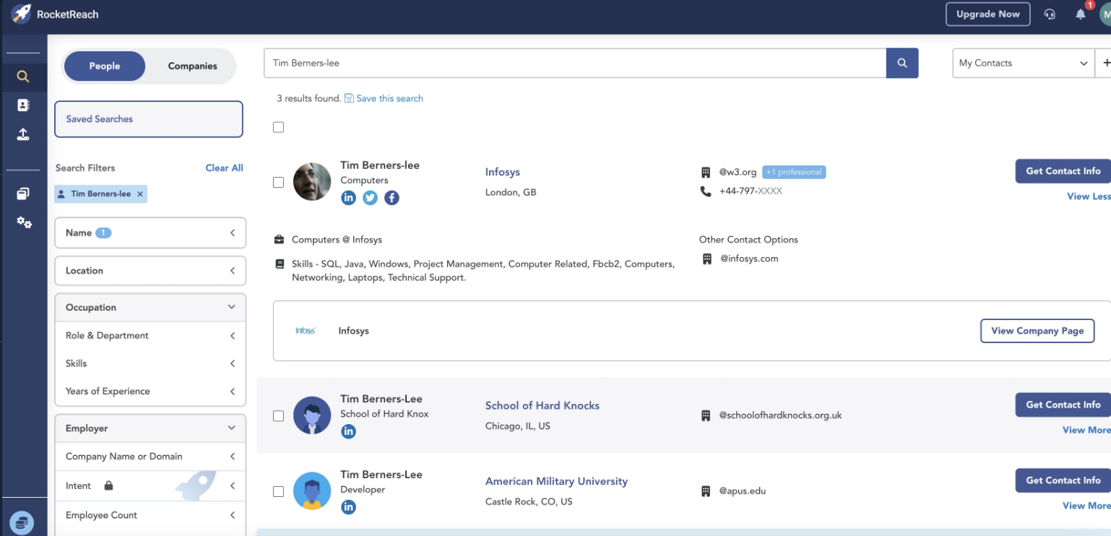Expand the Role & Department filter

150,335
